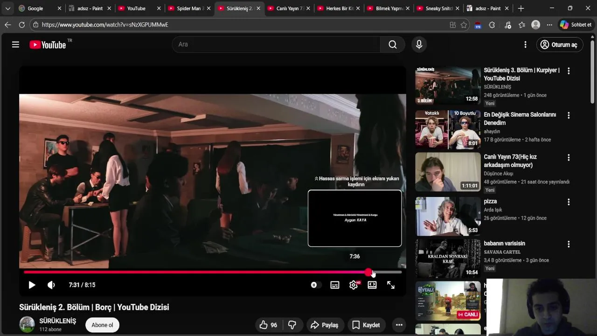Enter full screen mode
This screenshot has width=597, height=336.
[x=391, y=285]
